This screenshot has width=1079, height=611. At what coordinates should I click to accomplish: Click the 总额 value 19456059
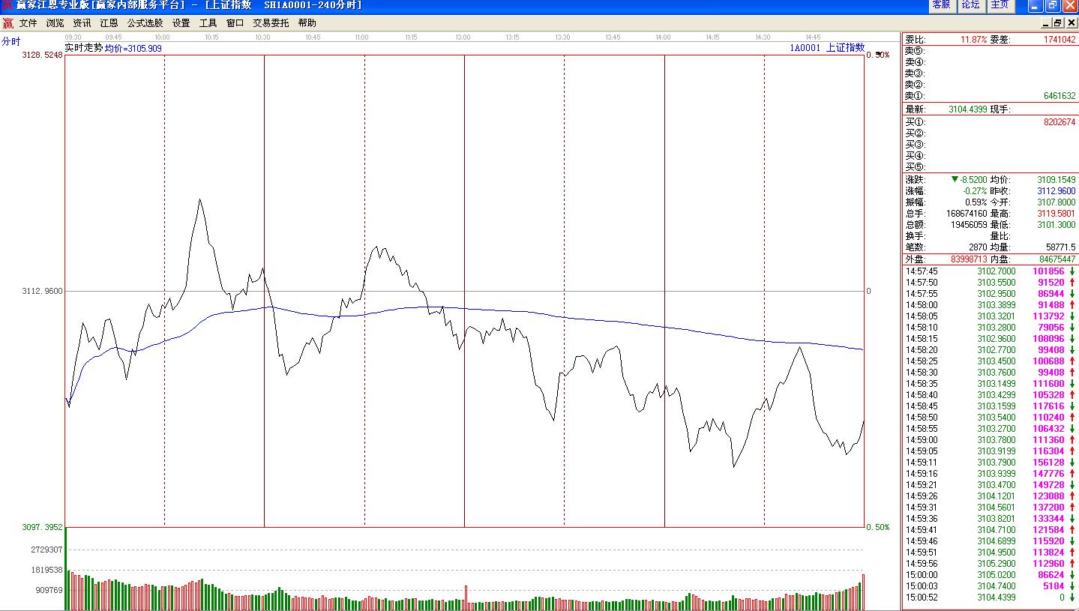point(970,225)
